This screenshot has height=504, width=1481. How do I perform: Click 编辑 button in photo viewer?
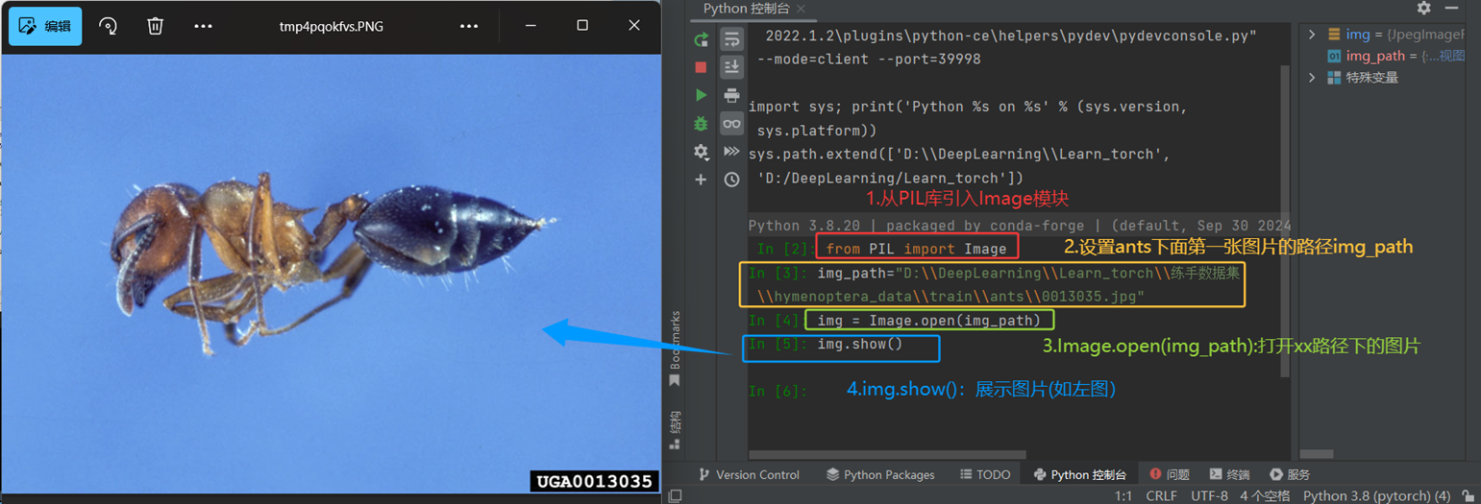point(45,26)
